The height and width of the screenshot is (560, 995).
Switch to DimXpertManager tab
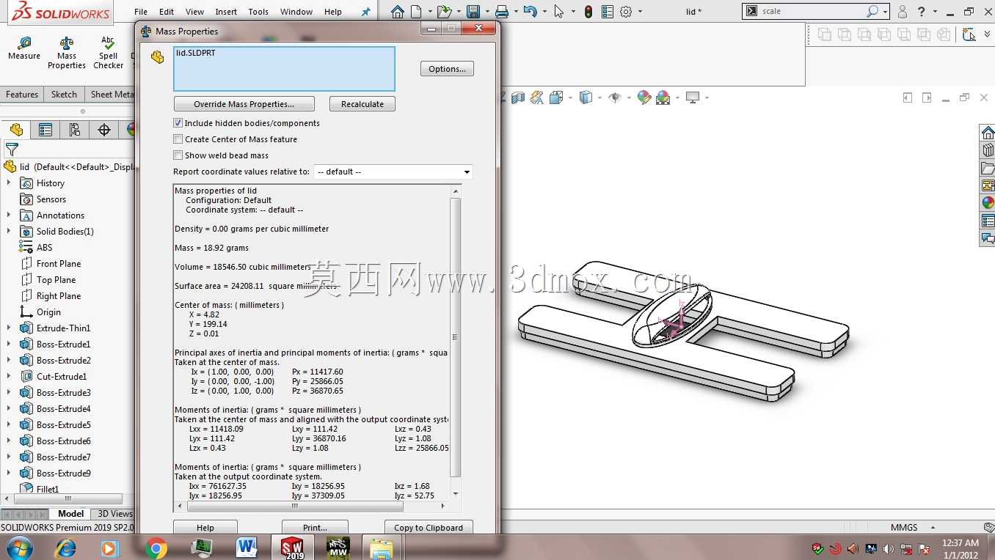(x=104, y=130)
